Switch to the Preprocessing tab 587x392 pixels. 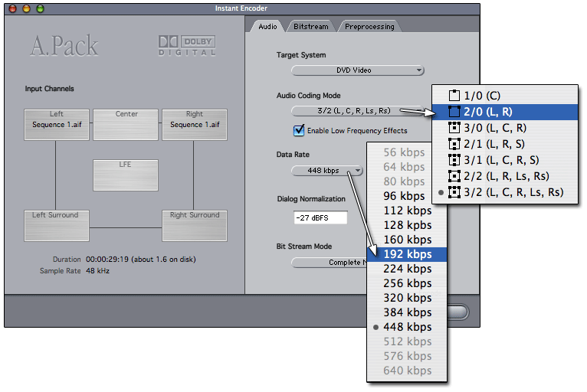[369, 27]
